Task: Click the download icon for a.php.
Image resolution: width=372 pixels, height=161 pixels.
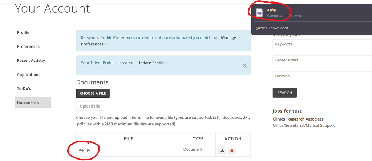Action: point(222,150)
